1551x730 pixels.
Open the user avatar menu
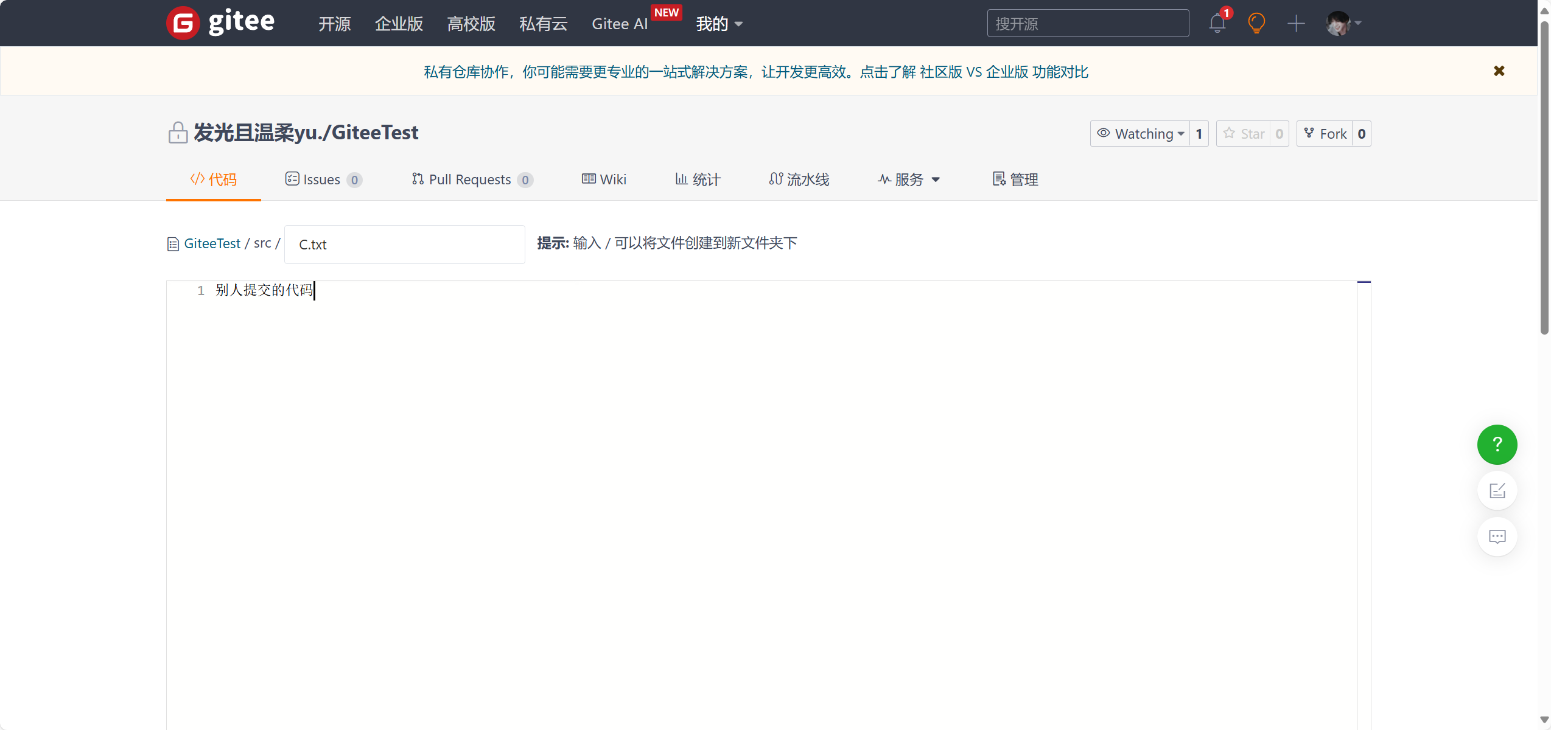(1343, 23)
